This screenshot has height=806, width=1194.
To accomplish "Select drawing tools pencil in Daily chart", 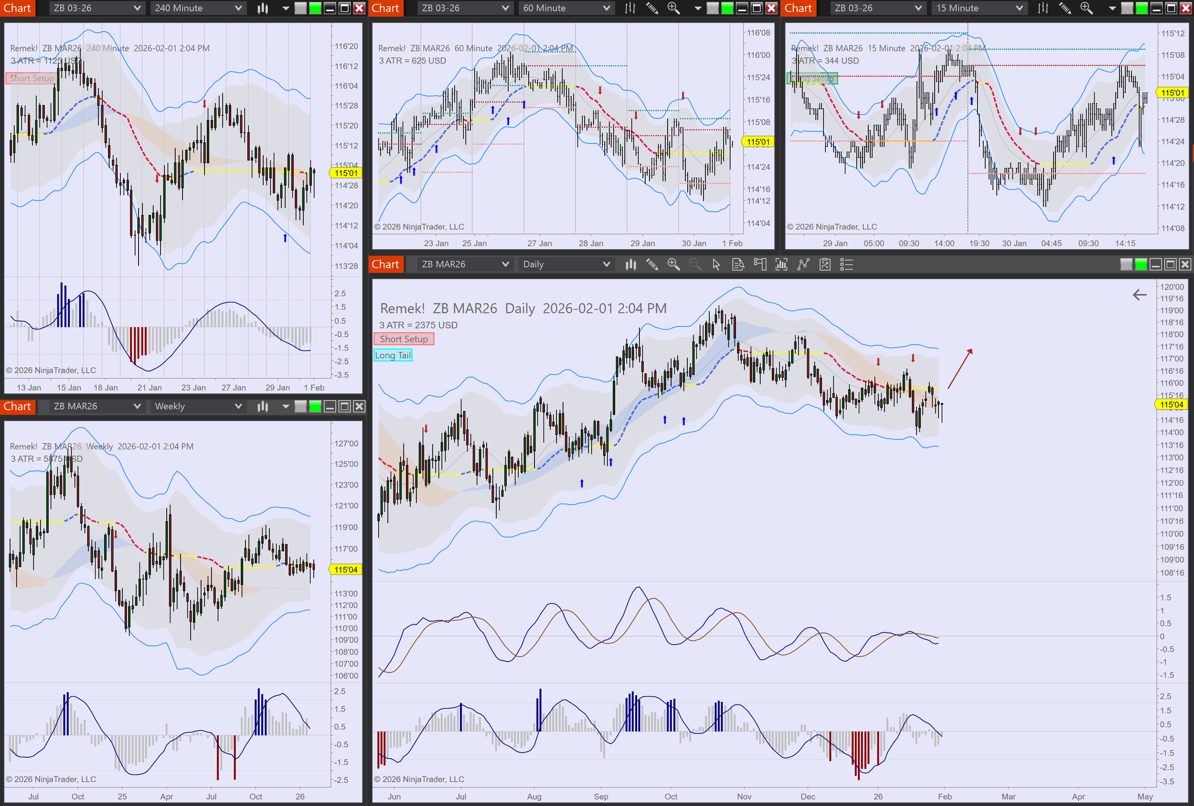I will click(652, 265).
